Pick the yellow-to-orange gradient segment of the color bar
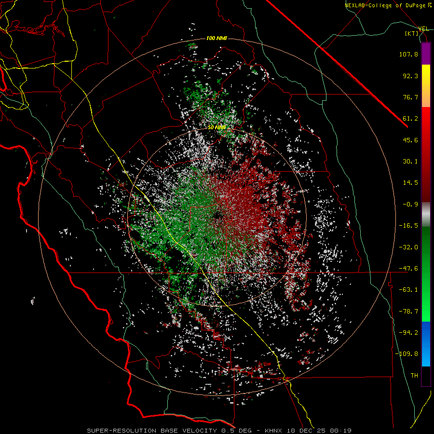This screenshot has width=434, height=434. 426,86
